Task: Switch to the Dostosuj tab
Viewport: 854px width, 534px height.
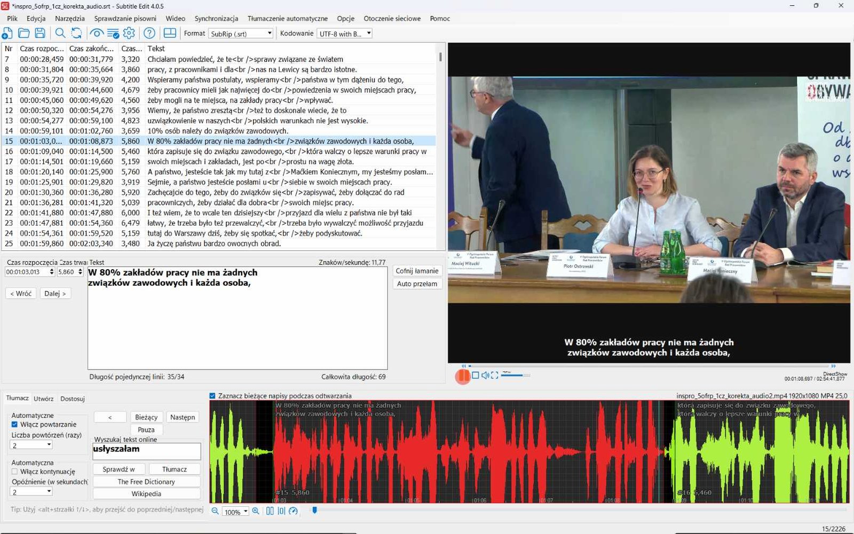Action: 73,398
